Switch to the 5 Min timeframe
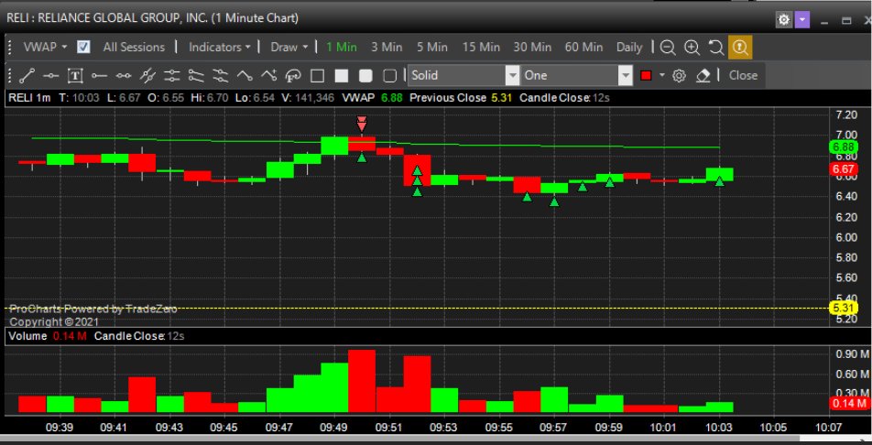 pyautogui.click(x=432, y=48)
